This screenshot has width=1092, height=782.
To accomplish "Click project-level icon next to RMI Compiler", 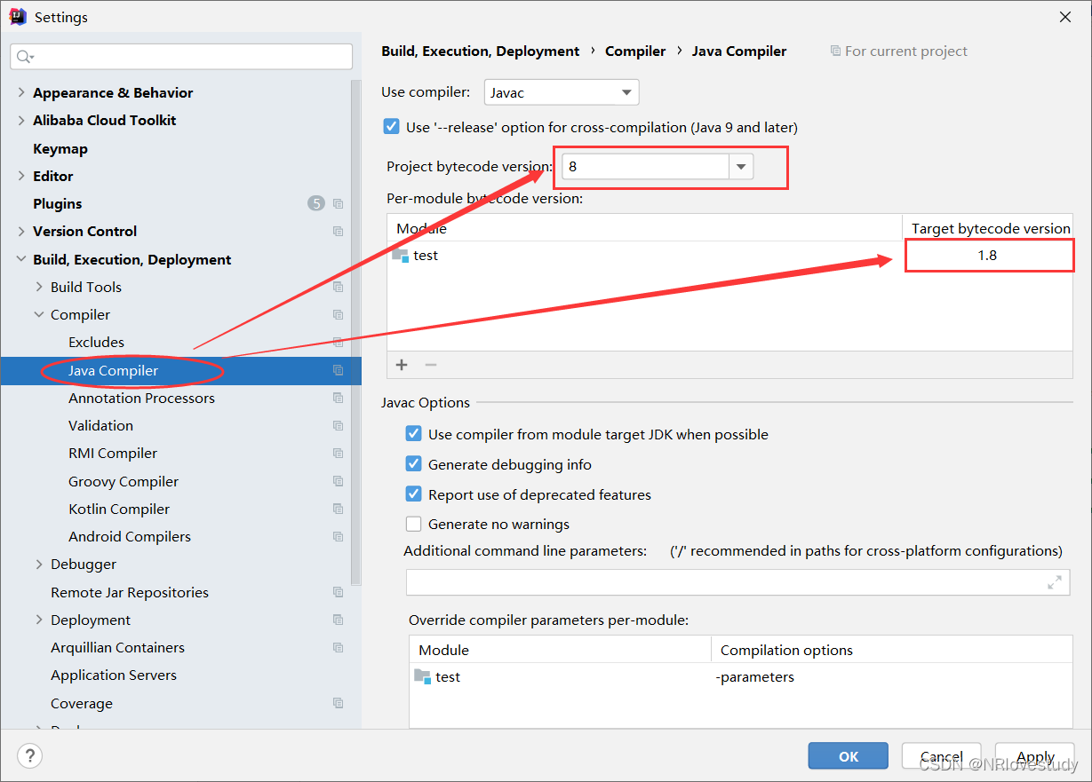I will point(338,453).
